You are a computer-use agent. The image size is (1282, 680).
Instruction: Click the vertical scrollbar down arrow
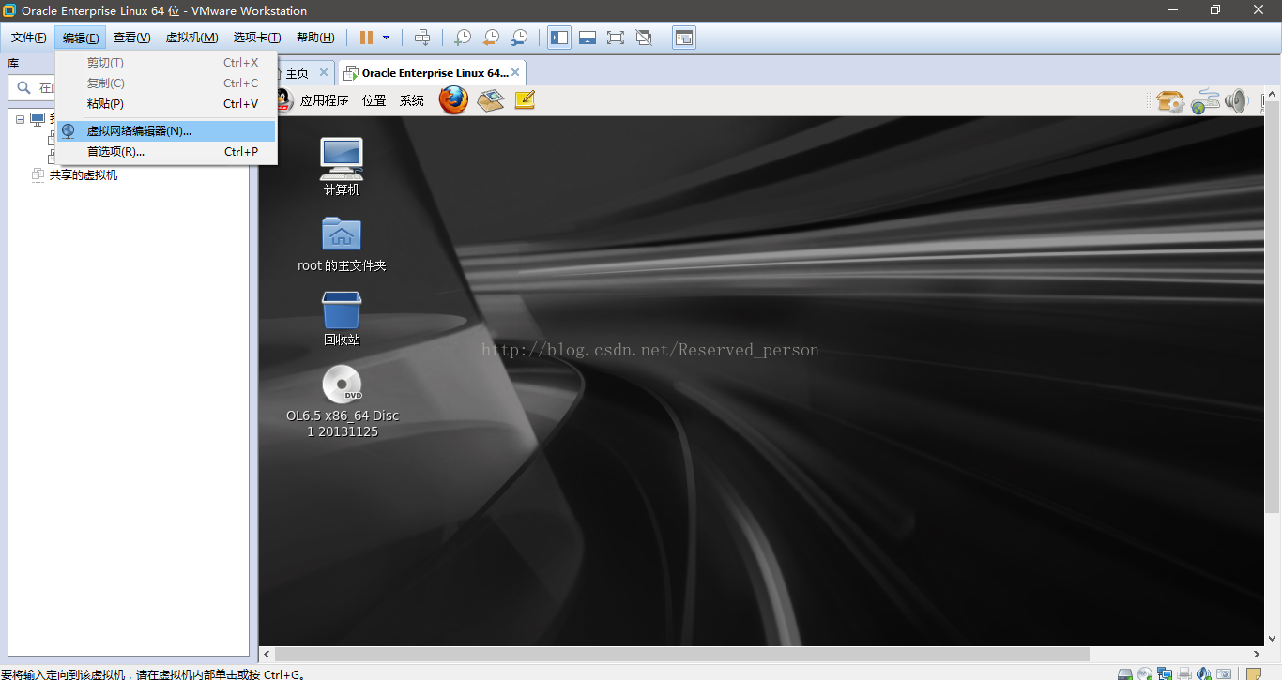1274,638
